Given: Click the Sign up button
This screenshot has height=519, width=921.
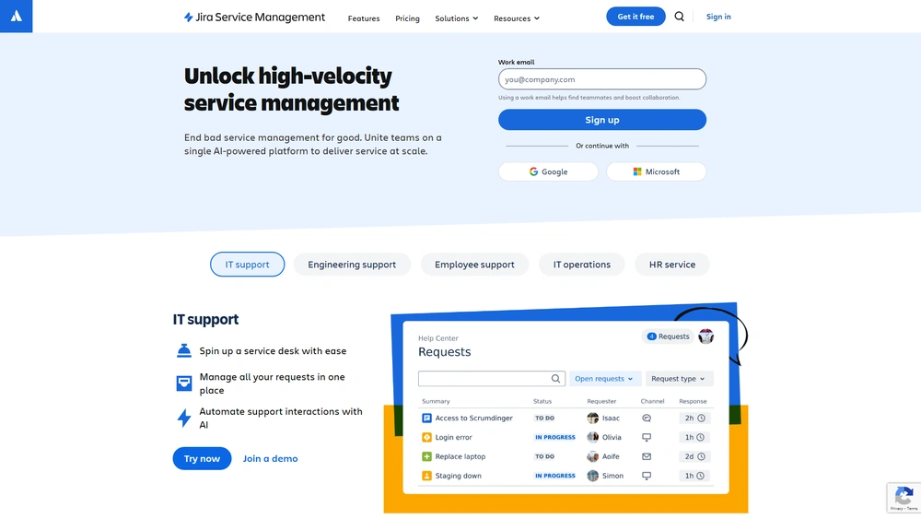Looking at the screenshot, I should coord(602,119).
